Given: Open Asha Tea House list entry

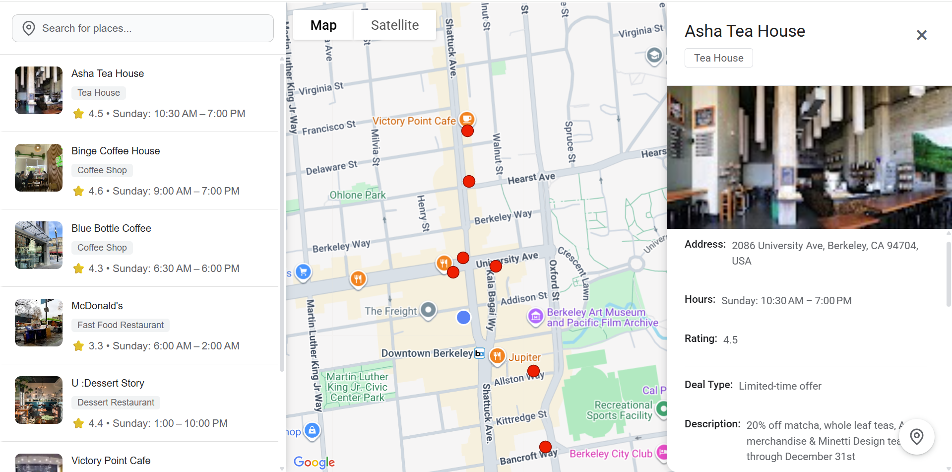Looking at the screenshot, I should click(x=140, y=93).
